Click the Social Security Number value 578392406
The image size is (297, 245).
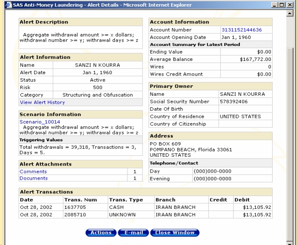235,102
